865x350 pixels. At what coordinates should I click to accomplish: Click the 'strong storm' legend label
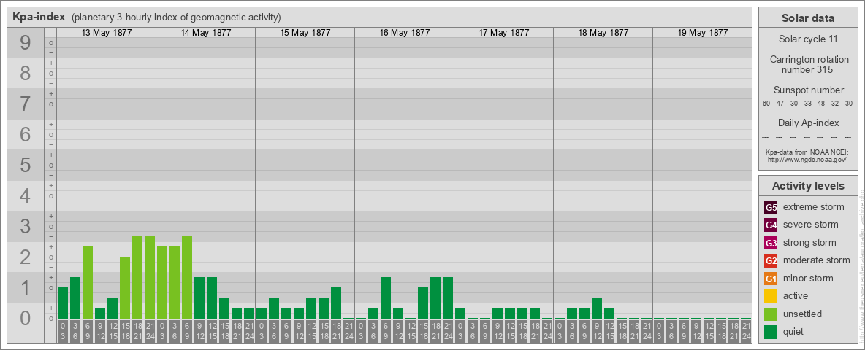pyautogui.click(x=809, y=243)
